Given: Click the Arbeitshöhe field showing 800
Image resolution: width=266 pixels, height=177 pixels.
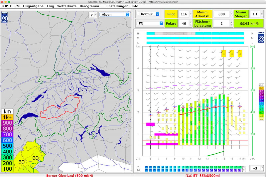Looking at the screenshot, I should point(221,14).
